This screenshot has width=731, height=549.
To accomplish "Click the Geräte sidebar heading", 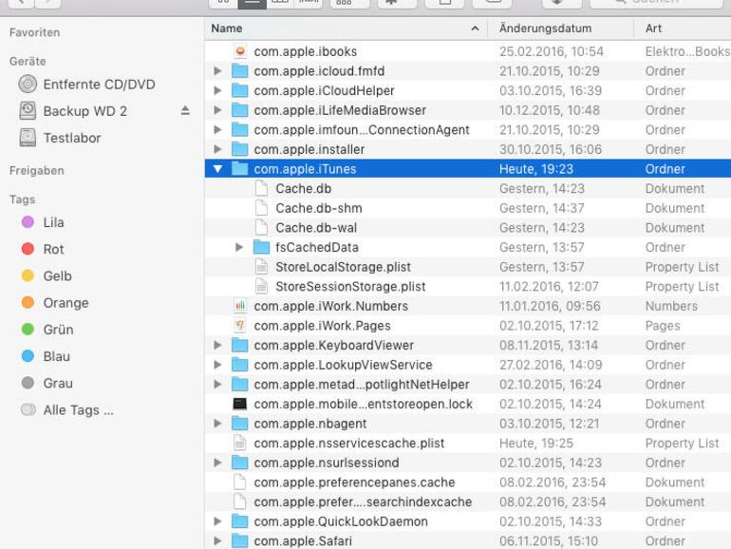I will pyautogui.click(x=28, y=61).
